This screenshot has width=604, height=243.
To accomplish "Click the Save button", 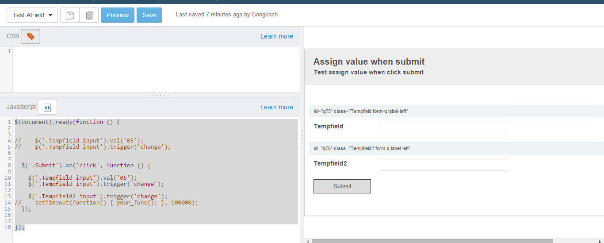I will pyautogui.click(x=149, y=15).
